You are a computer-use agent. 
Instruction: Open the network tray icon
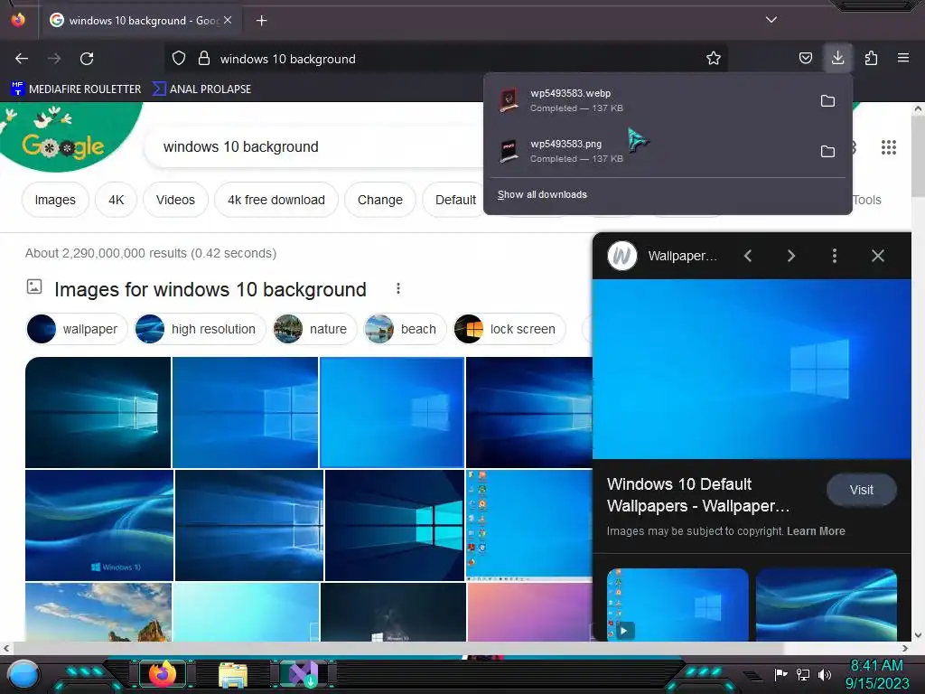(803, 674)
